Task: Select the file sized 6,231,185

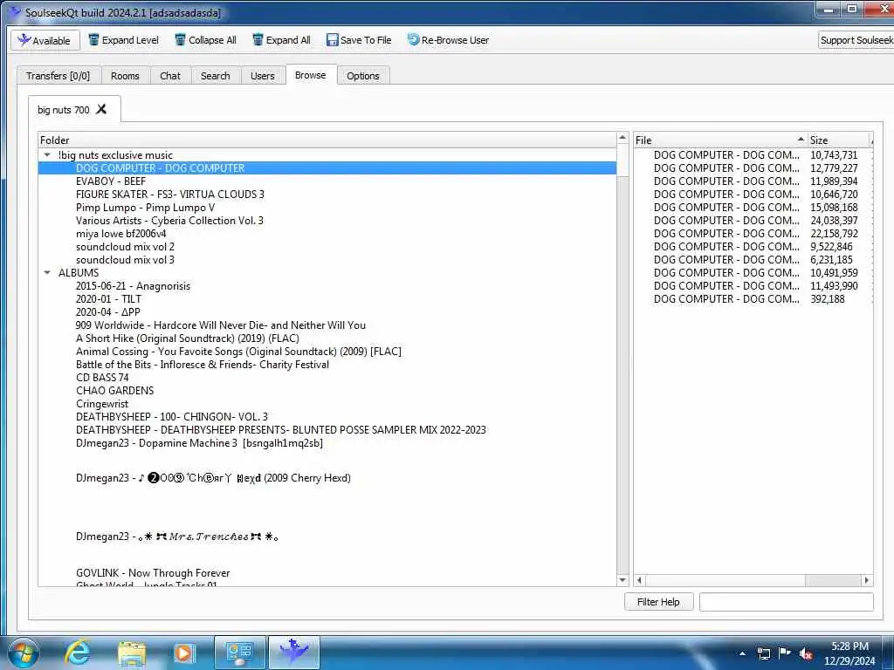Action: [753, 260]
